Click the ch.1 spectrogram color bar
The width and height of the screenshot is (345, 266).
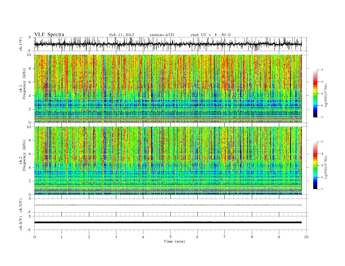pos(315,93)
